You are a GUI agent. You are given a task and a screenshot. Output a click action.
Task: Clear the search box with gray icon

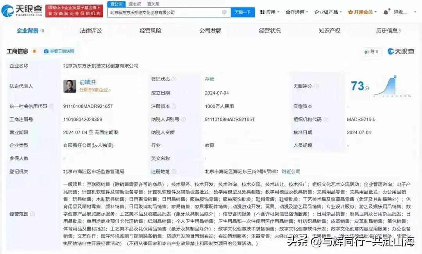(x=224, y=12)
